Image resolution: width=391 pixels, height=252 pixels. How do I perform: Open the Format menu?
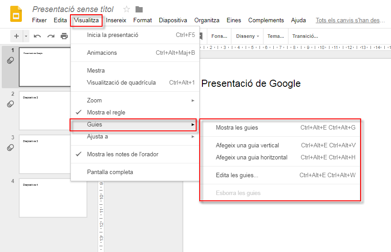point(142,20)
